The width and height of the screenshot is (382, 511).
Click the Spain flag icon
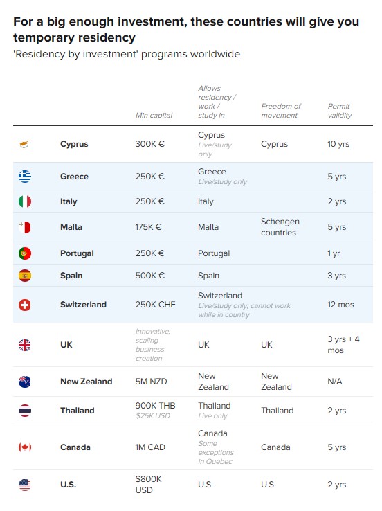pos(25,276)
